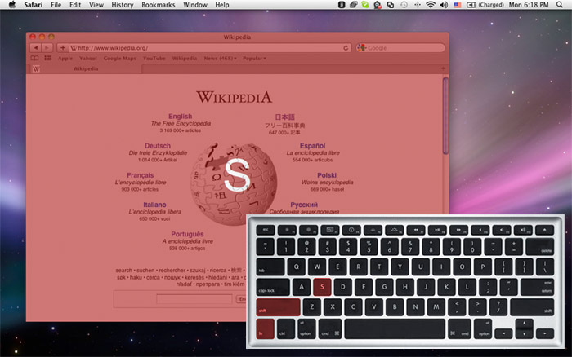Click the menu bar clock Mon 6:18 PM
Screen dimensions: 572x357
[529, 5]
